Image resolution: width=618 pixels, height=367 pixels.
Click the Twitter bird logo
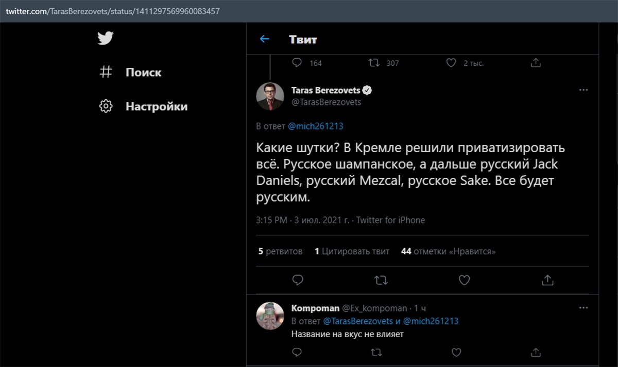[105, 39]
